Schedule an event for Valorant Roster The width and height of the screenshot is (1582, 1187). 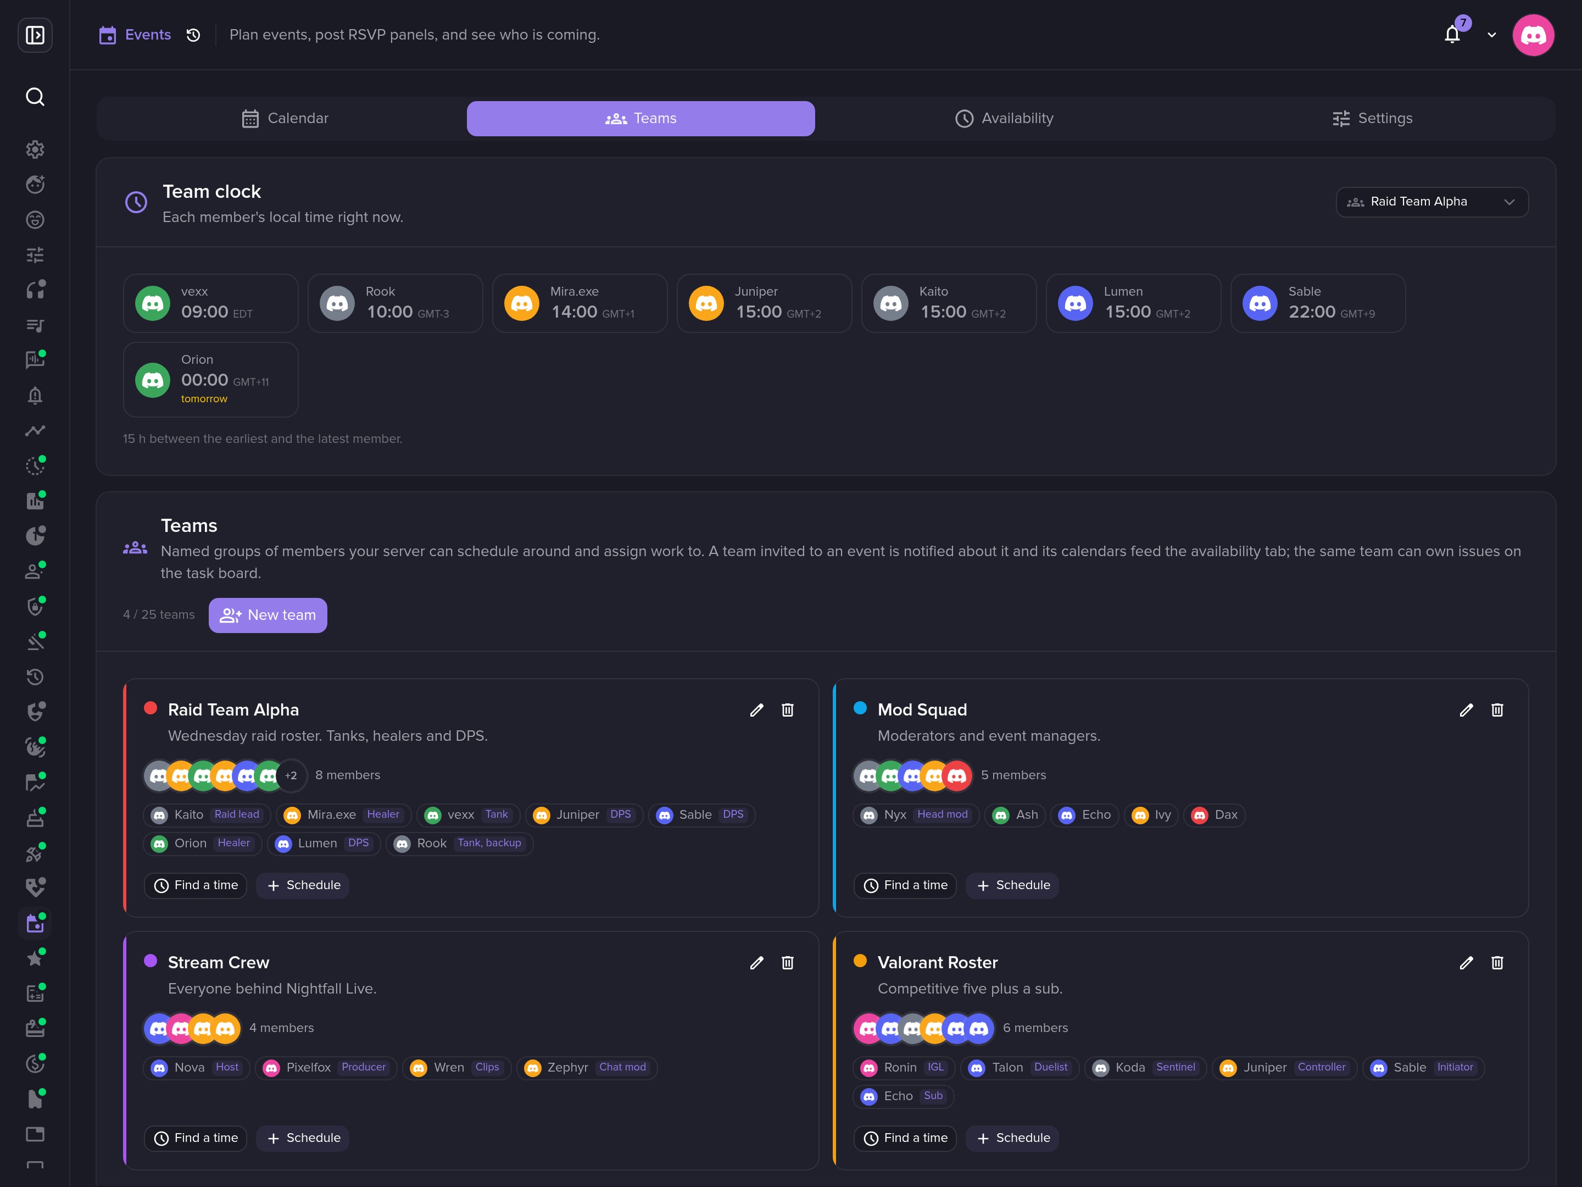[x=1012, y=1138]
